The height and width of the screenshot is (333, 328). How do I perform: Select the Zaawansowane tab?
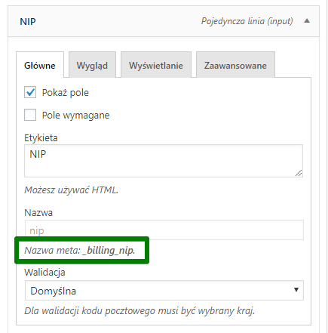pyautogui.click(x=235, y=65)
